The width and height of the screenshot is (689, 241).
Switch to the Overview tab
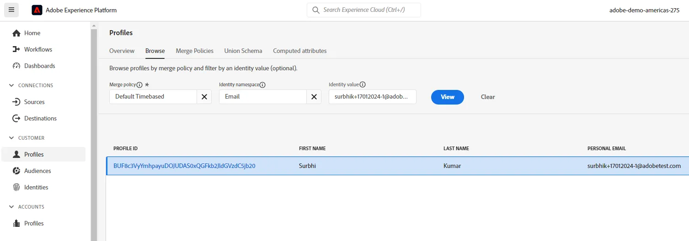pos(122,51)
